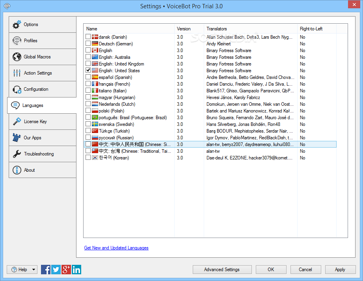The height and width of the screenshot is (281, 363).
Task: Check the español (Spanish) checkbox
Action: click(88, 77)
